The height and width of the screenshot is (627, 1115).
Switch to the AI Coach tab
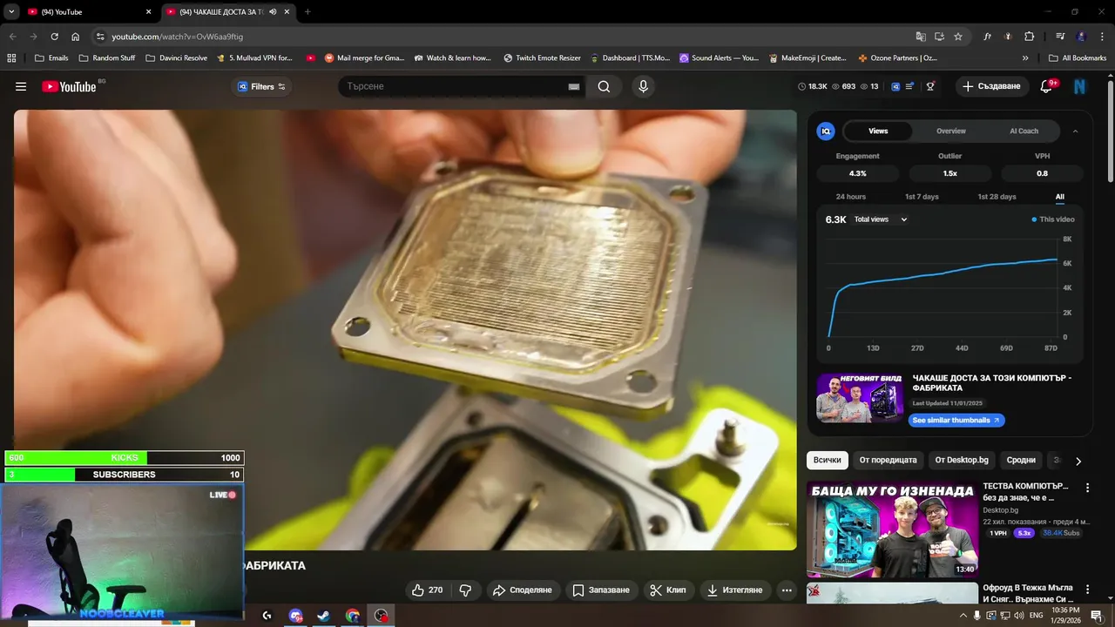[1024, 131]
